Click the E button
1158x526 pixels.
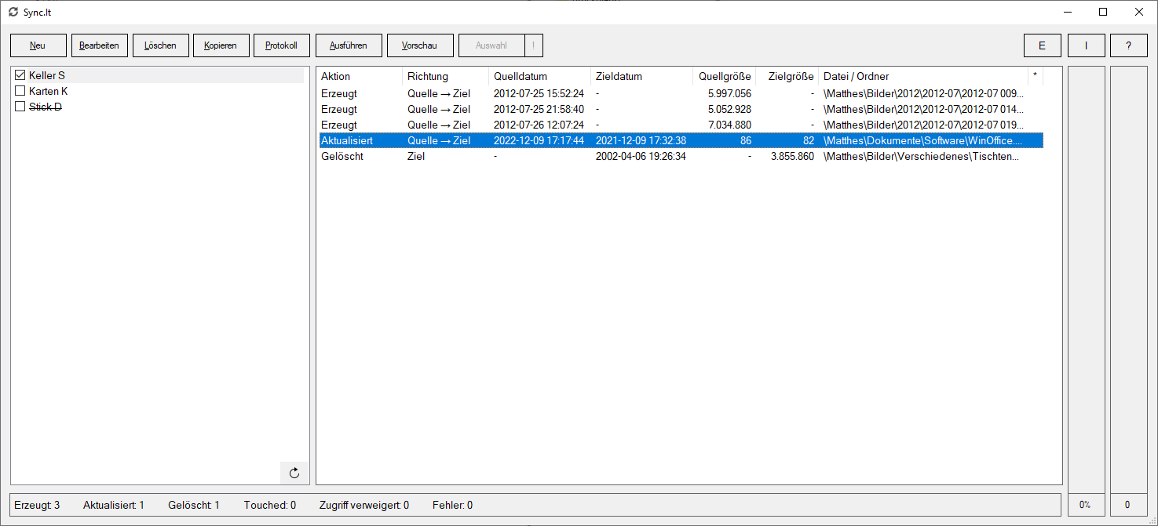(x=1043, y=45)
